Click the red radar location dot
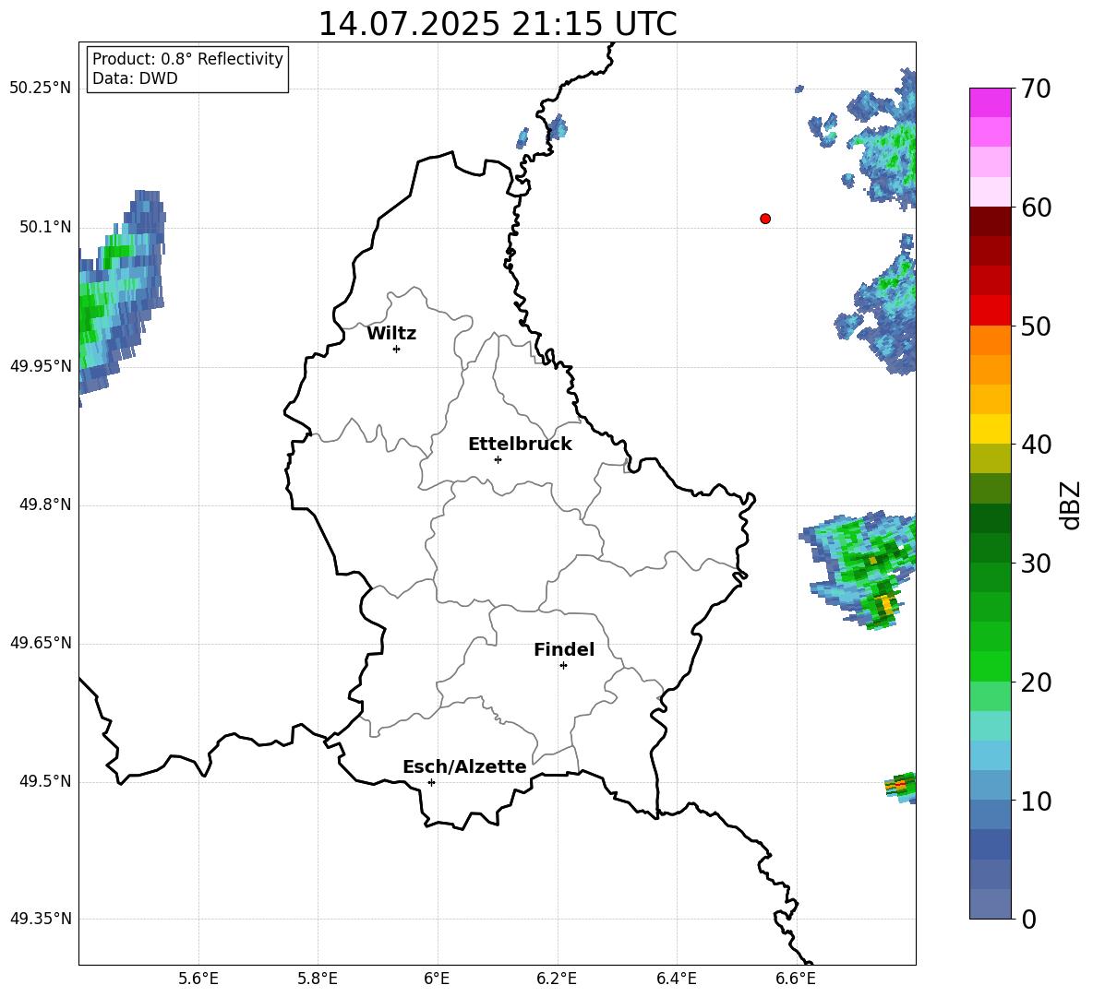This screenshot has height=997, width=1093. coord(764,219)
